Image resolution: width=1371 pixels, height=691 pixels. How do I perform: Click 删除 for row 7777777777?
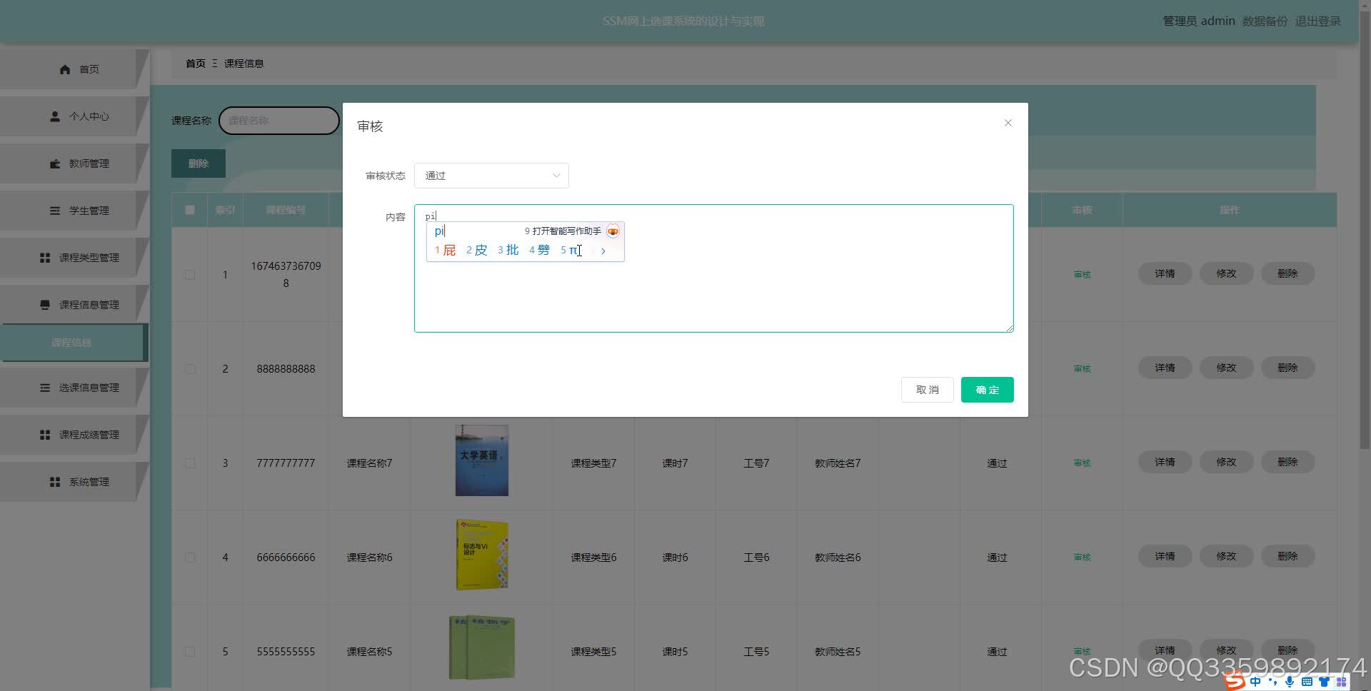pyautogui.click(x=1287, y=462)
